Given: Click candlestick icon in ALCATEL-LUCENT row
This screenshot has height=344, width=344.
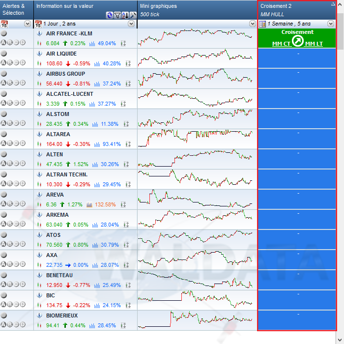Looking at the screenshot, I should [x=39, y=104].
